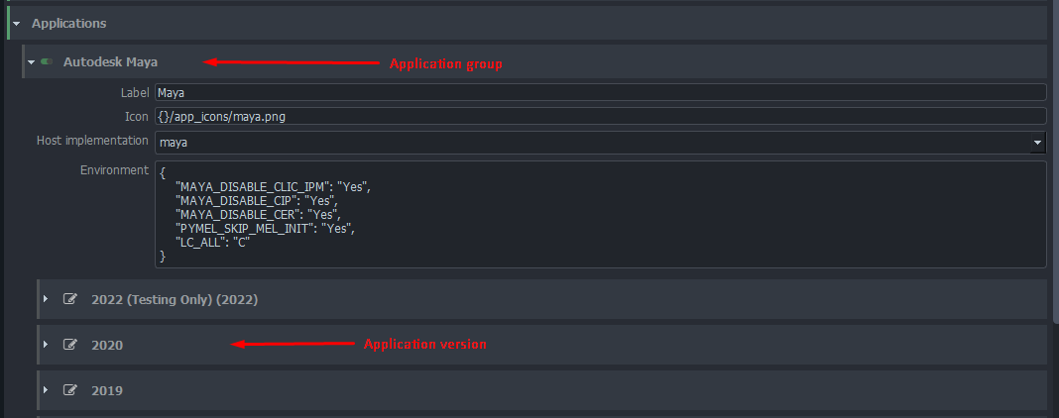Expand the 2019 version arrow
This screenshot has height=418, width=1059.
[x=46, y=389]
